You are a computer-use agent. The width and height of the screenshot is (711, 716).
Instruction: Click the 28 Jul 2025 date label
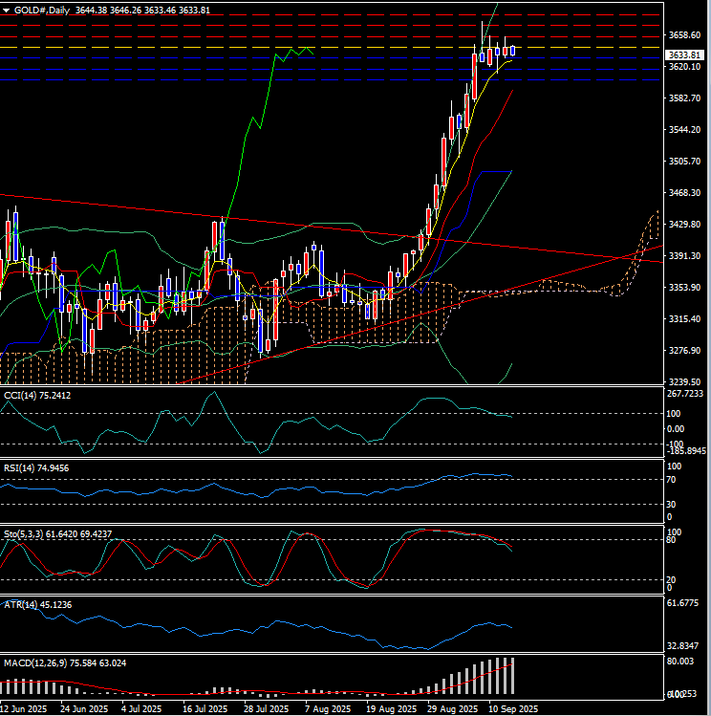tap(267, 709)
